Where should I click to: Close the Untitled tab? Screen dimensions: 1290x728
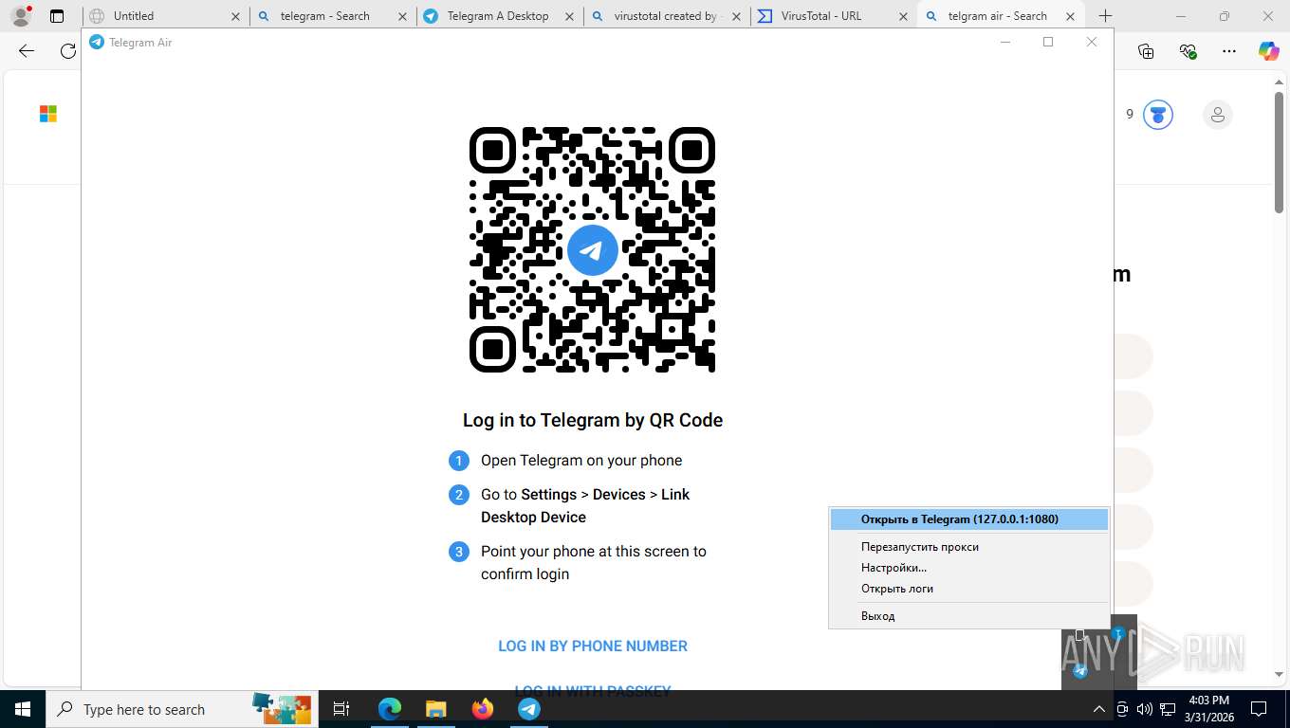coord(235,16)
